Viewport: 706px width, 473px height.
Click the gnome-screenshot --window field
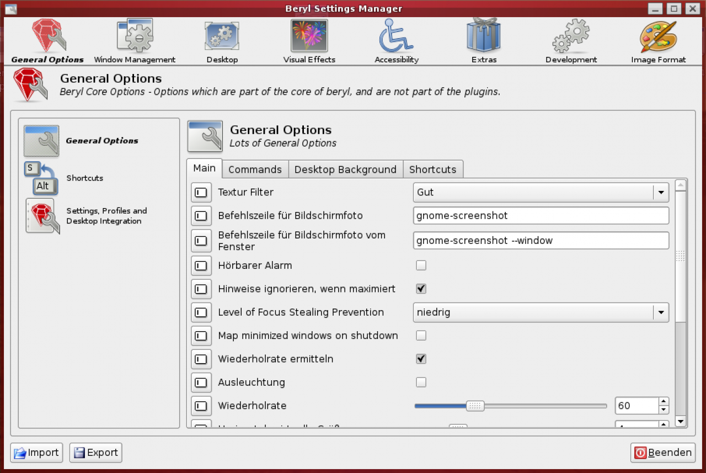(x=541, y=241)
